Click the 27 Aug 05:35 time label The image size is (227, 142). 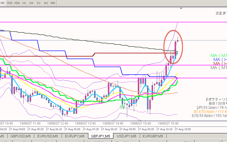[x=35, y=129]
